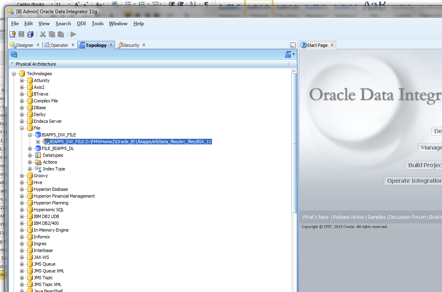Open the What's New link
The height and width of the screenshot is (292, 442).
(315, 217)
